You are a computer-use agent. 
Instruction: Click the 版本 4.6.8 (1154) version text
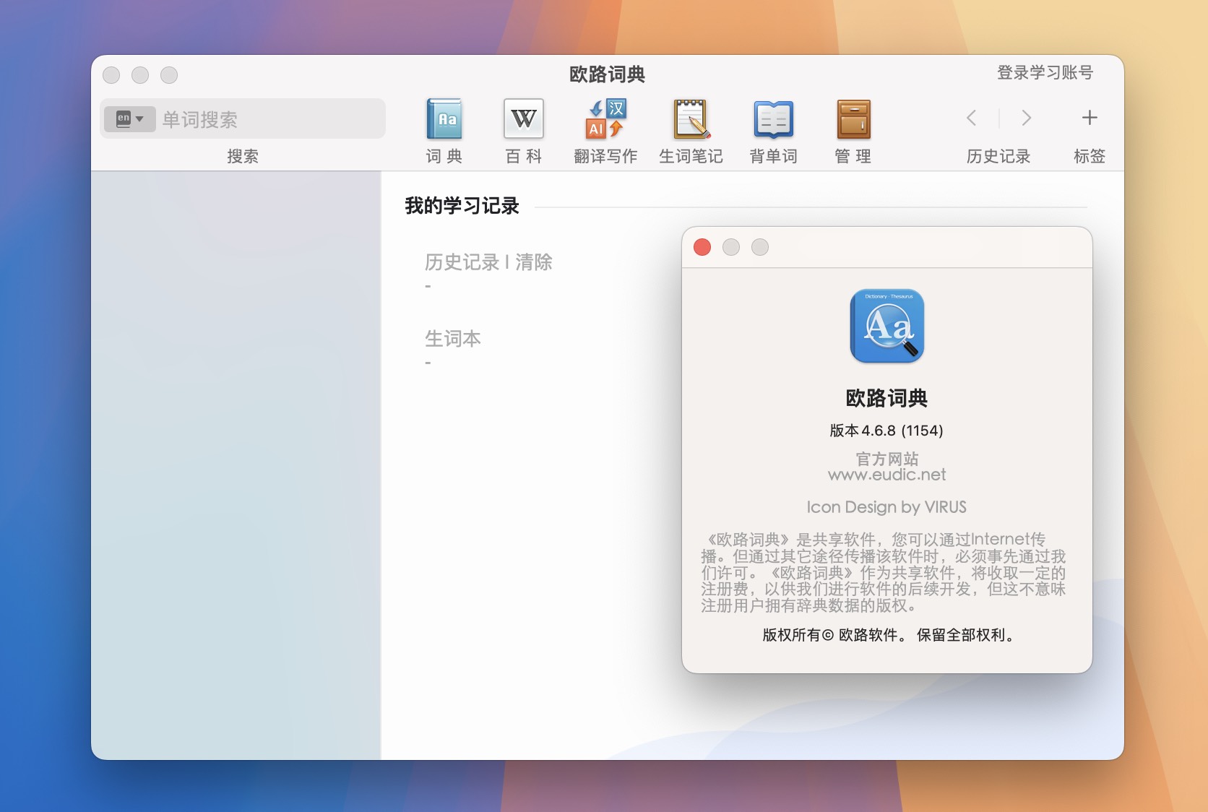coord(886,431)
